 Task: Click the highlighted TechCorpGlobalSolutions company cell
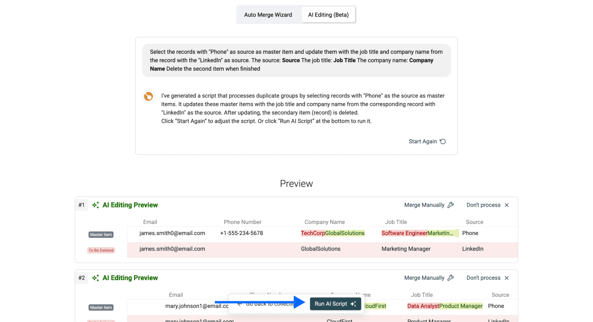pyautogui.click(x=333, y=233)
